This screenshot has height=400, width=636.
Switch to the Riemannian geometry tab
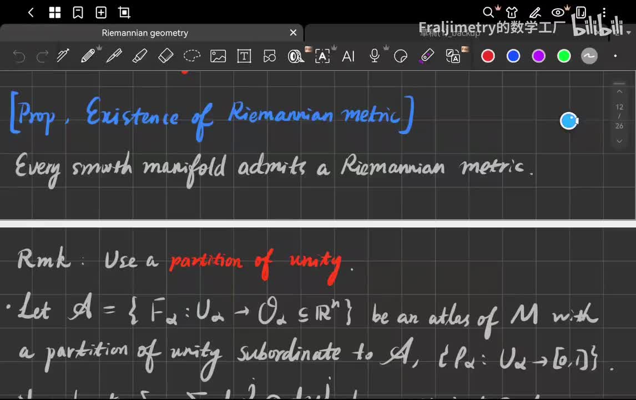(145, 33)
